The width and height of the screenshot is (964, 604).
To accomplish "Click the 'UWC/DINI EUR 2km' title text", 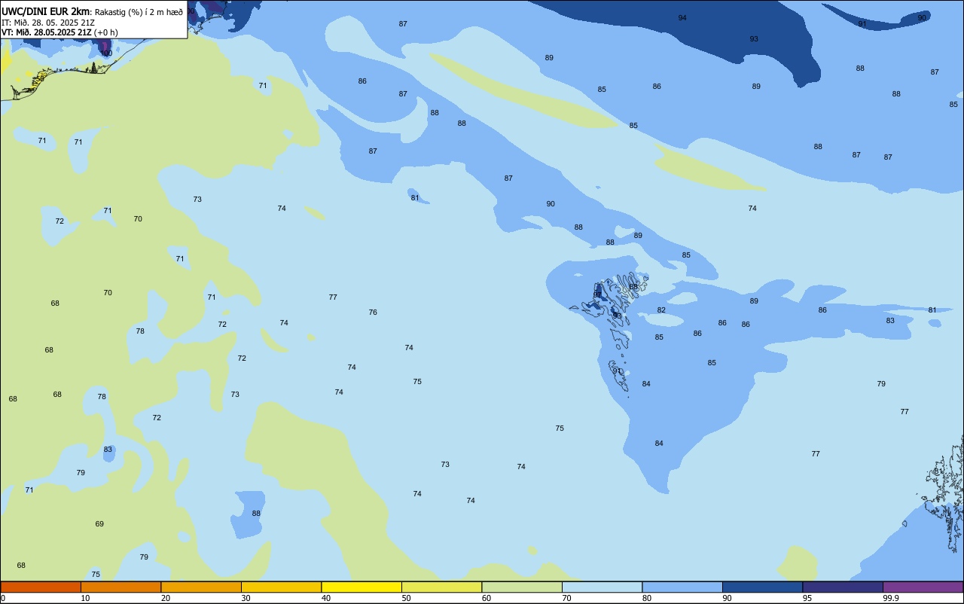I will tap(46, 11).
